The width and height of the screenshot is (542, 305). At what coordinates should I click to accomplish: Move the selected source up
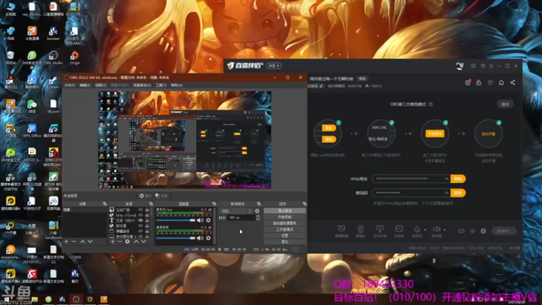(x=136, y=241)
